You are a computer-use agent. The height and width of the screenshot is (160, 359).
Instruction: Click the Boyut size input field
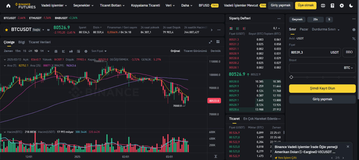[322, 68]
